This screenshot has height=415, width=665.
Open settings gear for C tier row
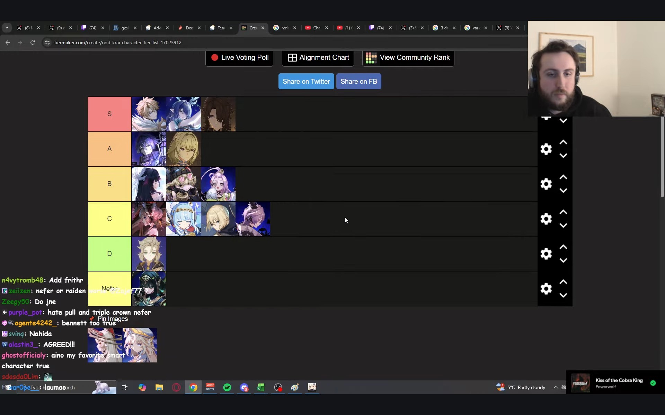tap(546, 219)
